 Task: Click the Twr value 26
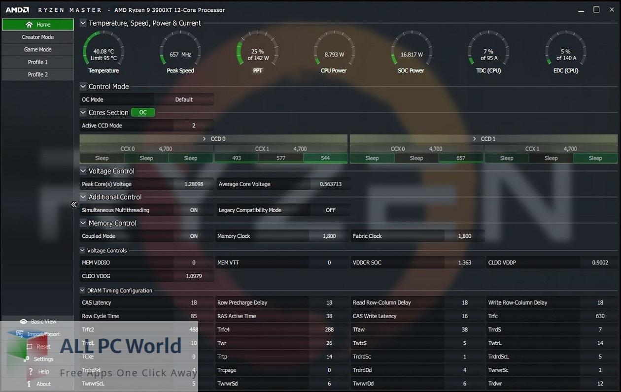(329, 343)
